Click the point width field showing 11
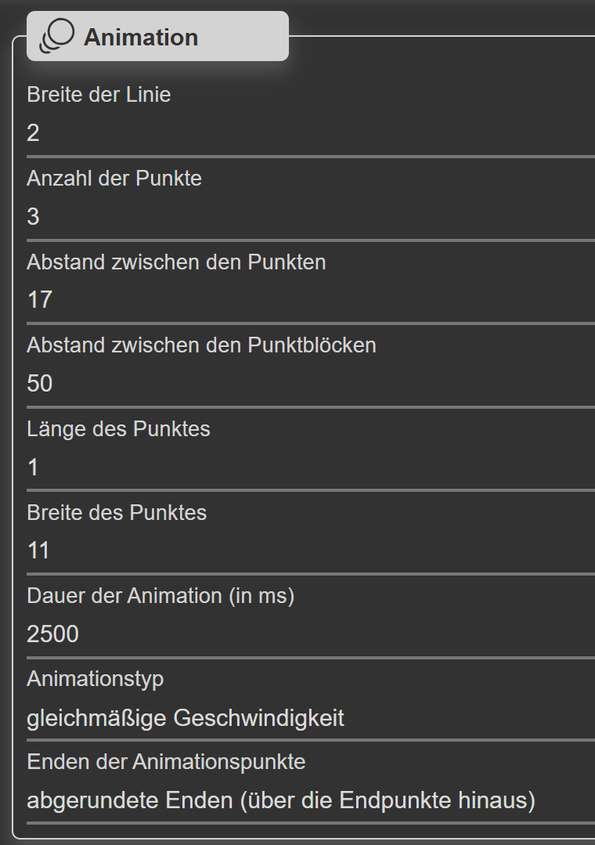 coord(310,551)
